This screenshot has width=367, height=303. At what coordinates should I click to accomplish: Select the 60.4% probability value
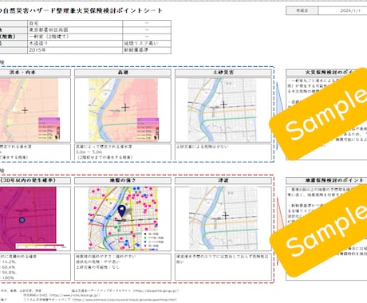(x=9, y=267)
